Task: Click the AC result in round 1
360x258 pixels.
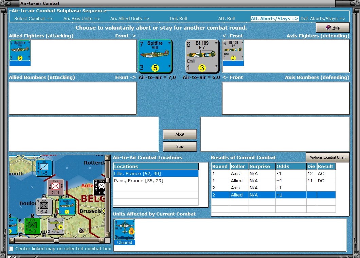Action: tap(321, 173)
